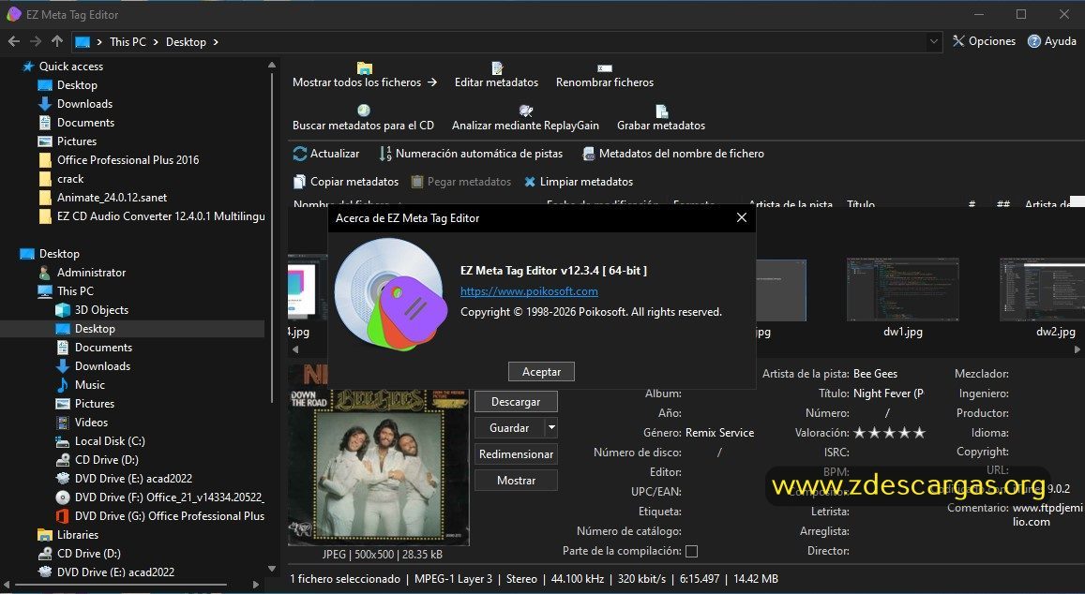Select Libraries in folder tree
The height and width of the screenshot is (594, 1085).
78,535
